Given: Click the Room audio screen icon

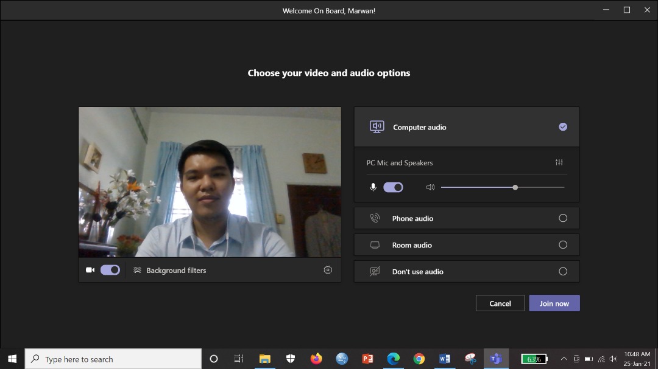Looking at the screenshot, I should tap(376, 244).
